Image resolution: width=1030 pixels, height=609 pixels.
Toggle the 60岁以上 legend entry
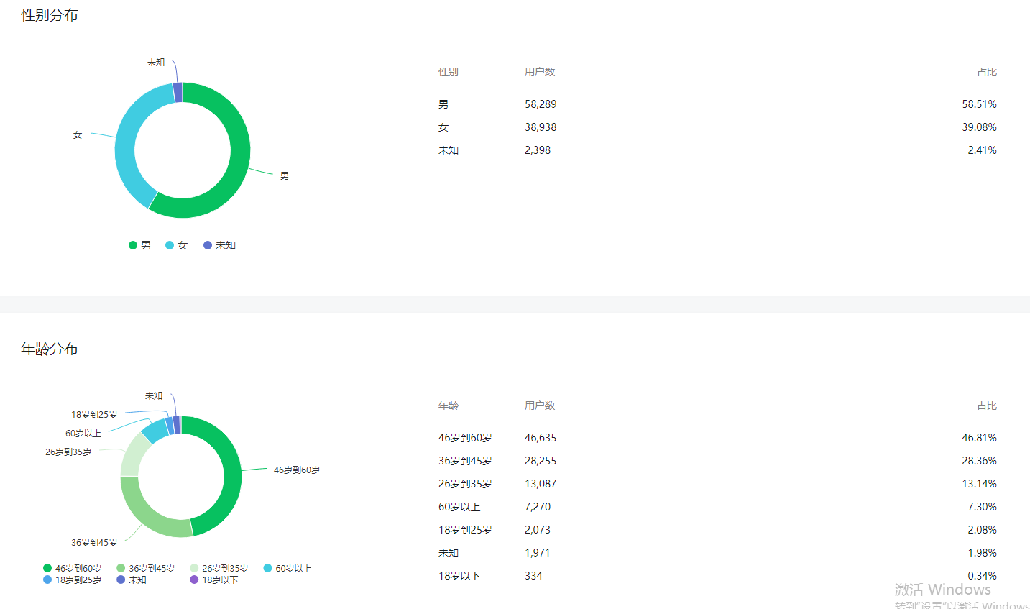pos(287,568)
